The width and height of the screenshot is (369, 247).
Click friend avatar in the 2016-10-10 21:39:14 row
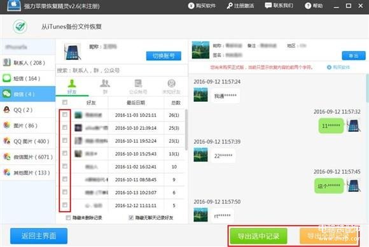click(x=78, y=128)
